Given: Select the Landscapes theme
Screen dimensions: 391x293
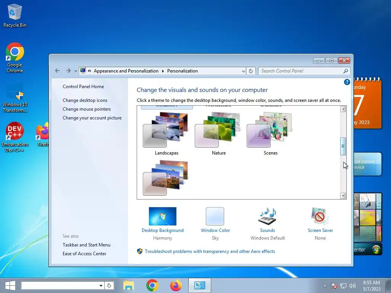Looking at the screenshot, I should point(166,134).
